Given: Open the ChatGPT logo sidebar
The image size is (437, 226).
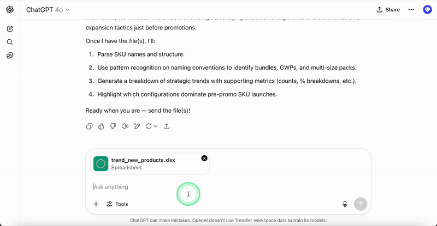Looking at the screenshot, I should click(10, 10).
